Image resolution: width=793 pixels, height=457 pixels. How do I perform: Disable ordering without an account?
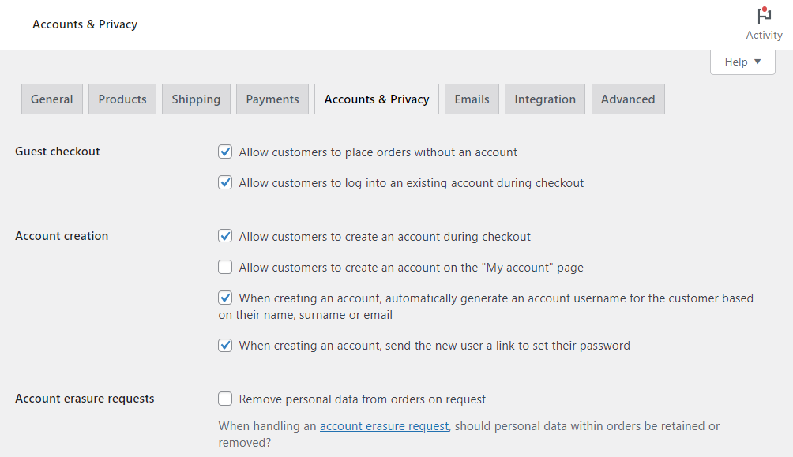click(x=224, y=152)
